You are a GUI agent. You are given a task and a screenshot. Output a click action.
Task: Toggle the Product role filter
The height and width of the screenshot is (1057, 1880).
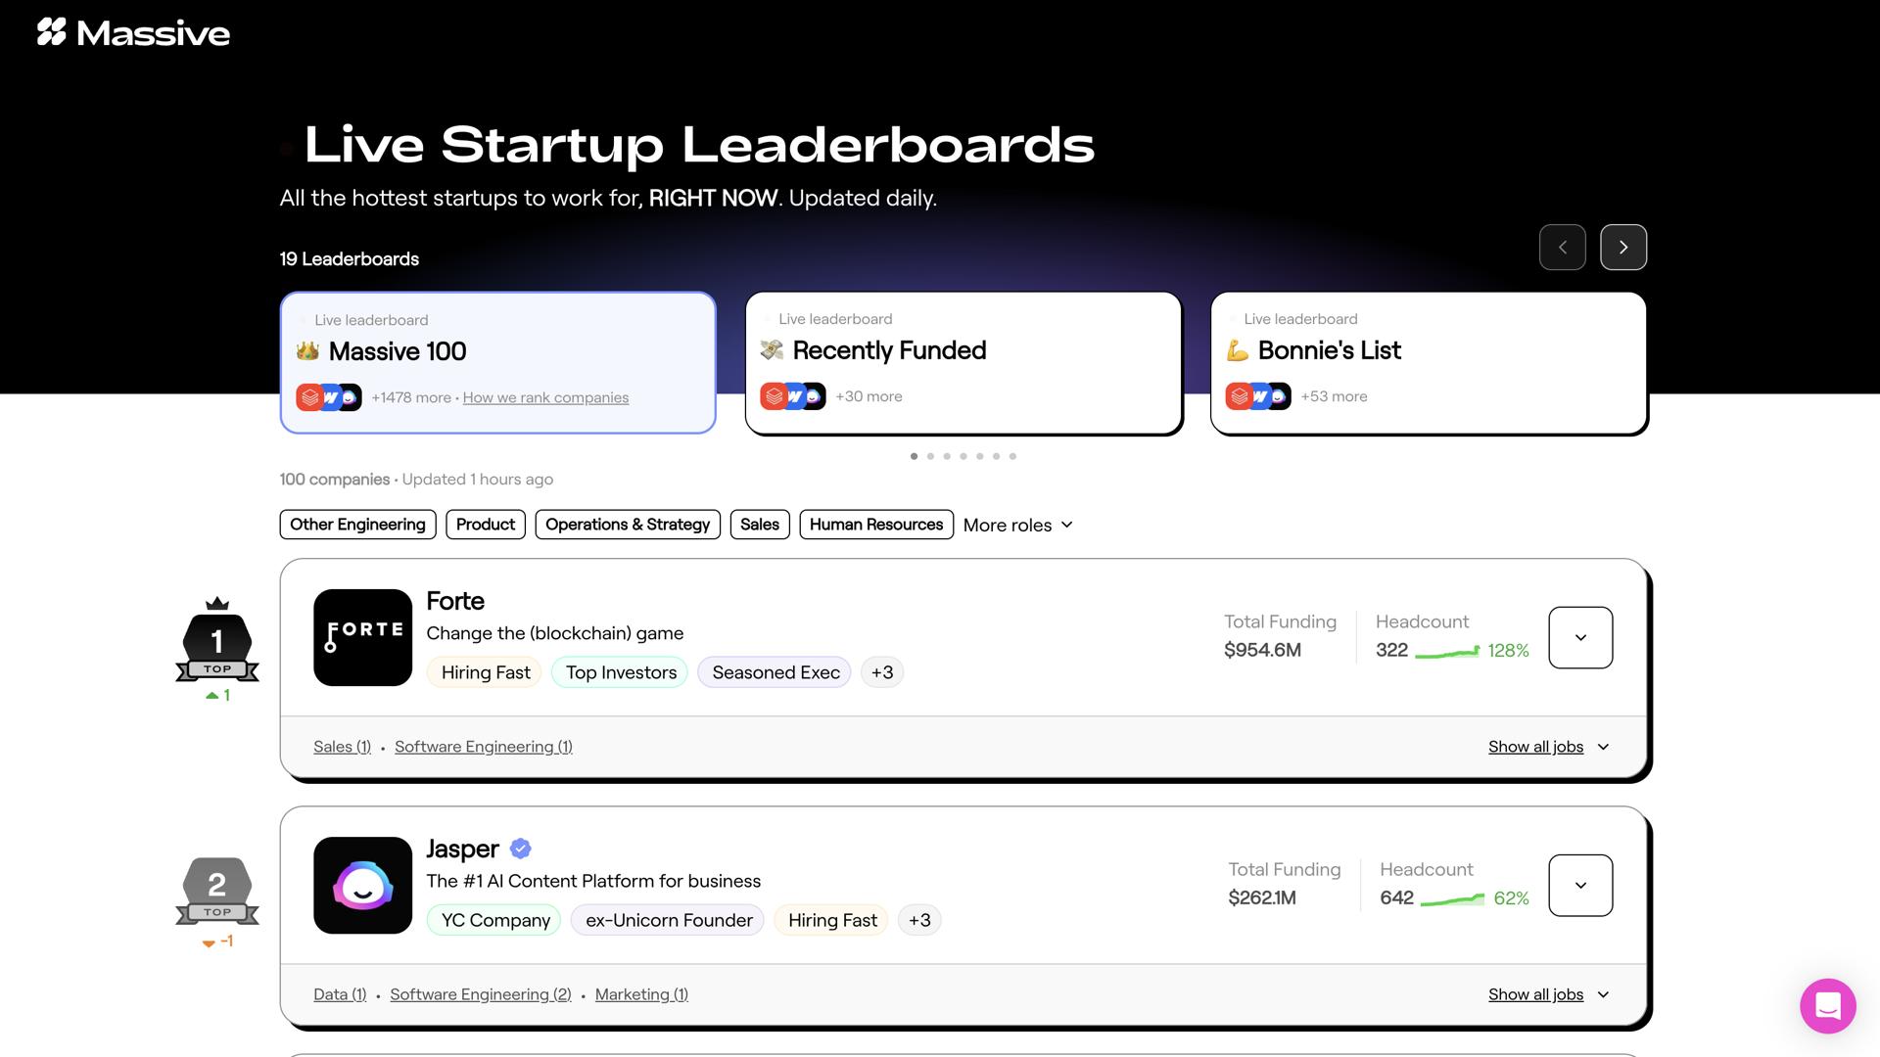coord(485,525)
